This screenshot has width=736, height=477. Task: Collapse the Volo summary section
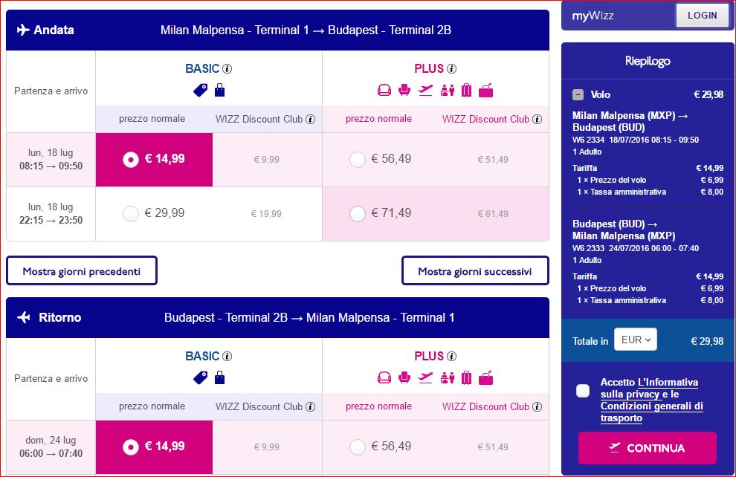578,94
